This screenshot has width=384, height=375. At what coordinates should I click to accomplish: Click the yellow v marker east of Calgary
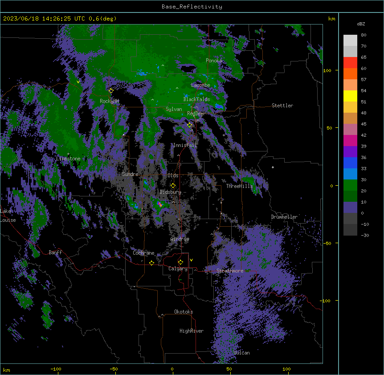(x=191, y=260)
